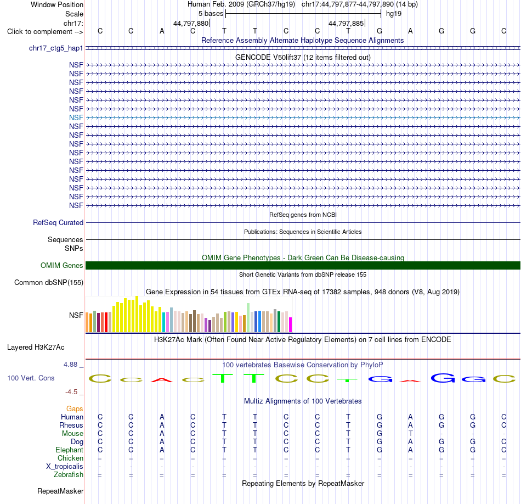Click the 'Elephant' species label
Image resolution: width=521 pixels, height=504 pixels.
[69, 450]
